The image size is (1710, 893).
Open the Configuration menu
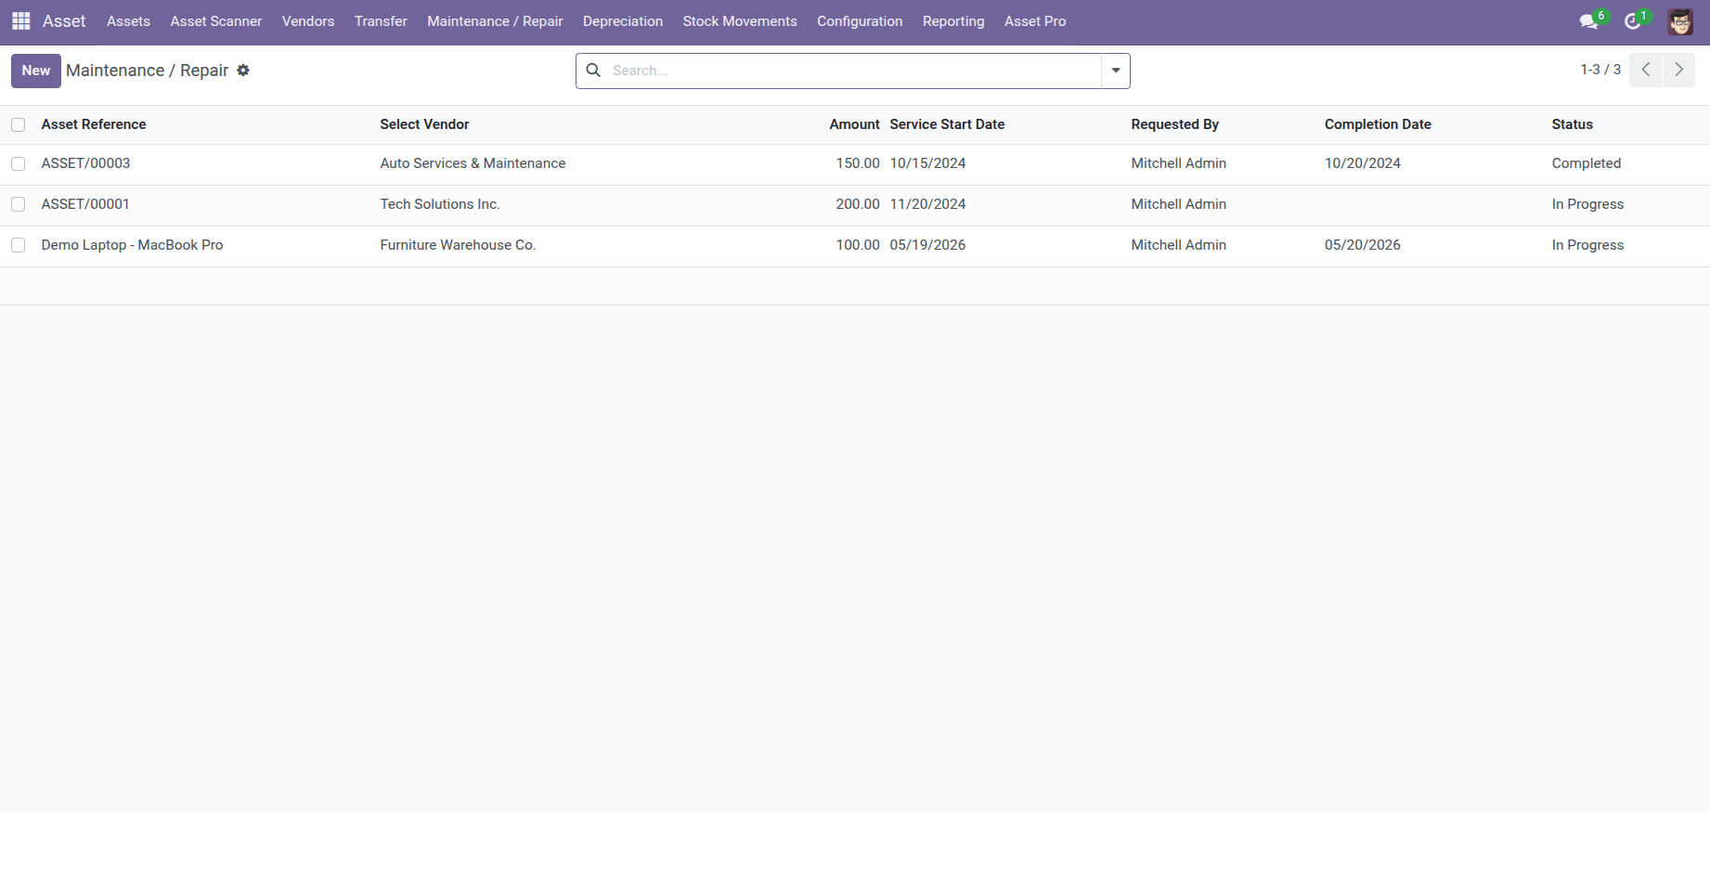pos(860,21)
